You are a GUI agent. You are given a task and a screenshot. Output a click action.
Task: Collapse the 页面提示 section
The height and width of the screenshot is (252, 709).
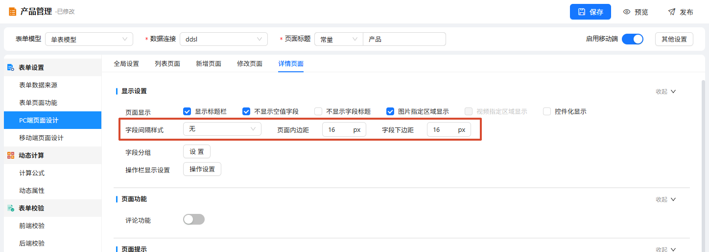coord(666,249)
